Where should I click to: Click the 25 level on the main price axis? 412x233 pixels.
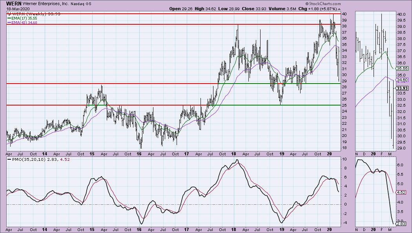click(344, 106)
